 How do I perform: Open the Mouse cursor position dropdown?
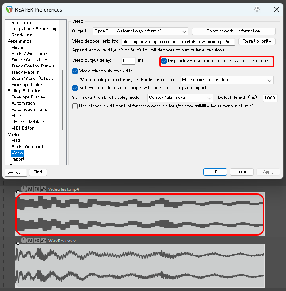[227, 80]
